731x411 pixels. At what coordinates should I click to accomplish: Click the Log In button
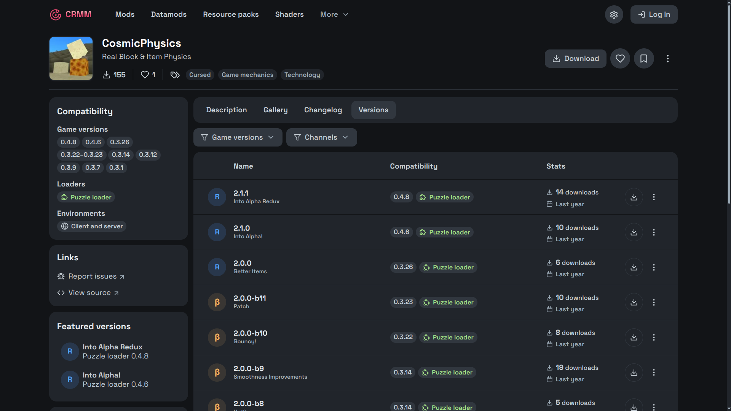click(x=654, y=14)
